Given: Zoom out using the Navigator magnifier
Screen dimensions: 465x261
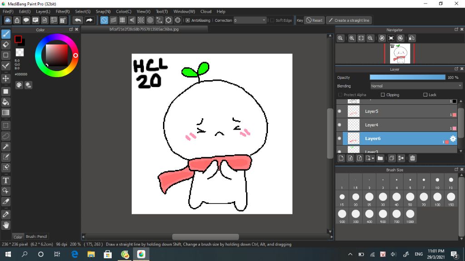Looking at the screenshot, I should click(x=370, y=38).
